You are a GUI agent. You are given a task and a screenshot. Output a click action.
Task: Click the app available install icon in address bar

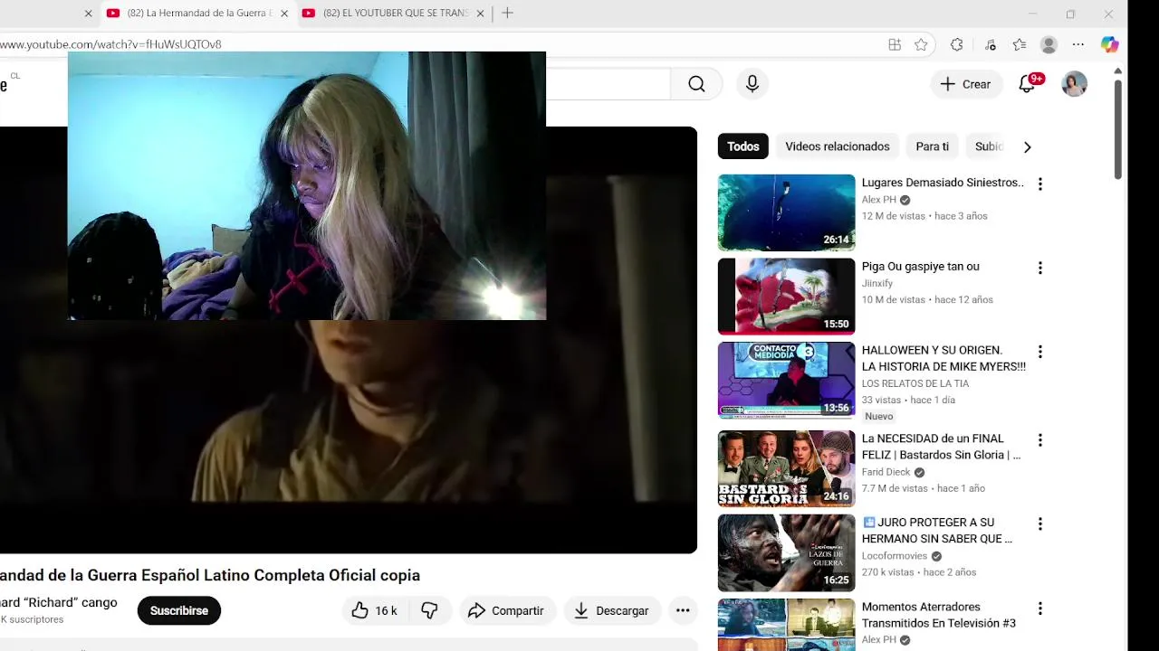point(895,44)
